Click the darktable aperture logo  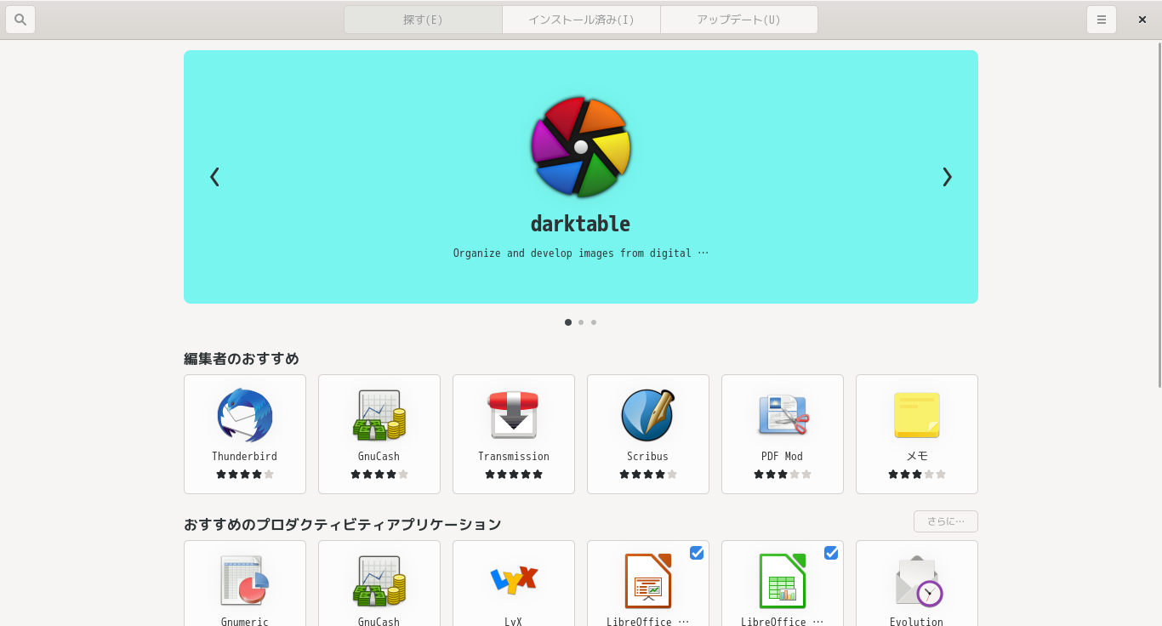[x=581, y=147]
